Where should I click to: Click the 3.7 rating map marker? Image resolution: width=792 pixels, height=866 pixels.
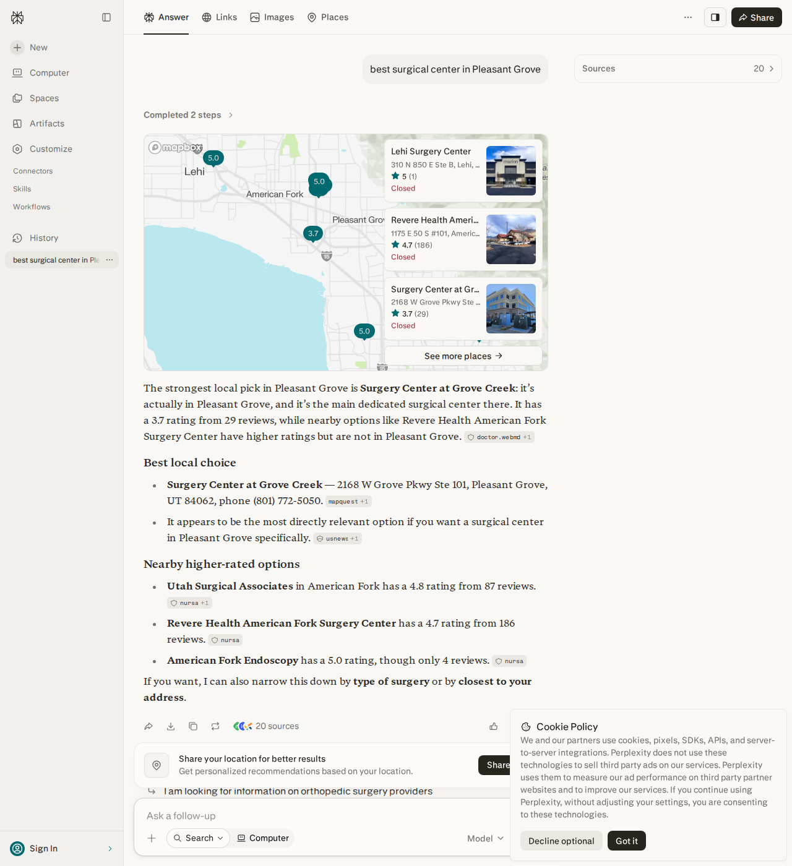pos(313,234)
